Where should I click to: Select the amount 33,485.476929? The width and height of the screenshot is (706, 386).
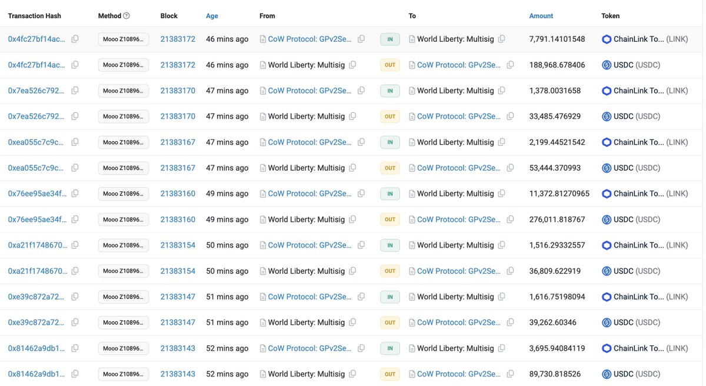pos(555,117)
